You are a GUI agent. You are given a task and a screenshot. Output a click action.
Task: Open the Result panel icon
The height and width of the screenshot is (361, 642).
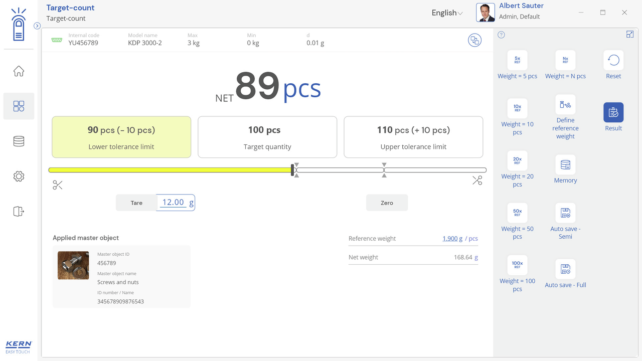click(x=613, y=113)
